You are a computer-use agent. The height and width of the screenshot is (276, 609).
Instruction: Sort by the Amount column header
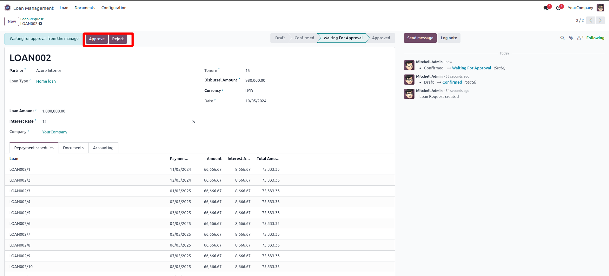point(214,159)
